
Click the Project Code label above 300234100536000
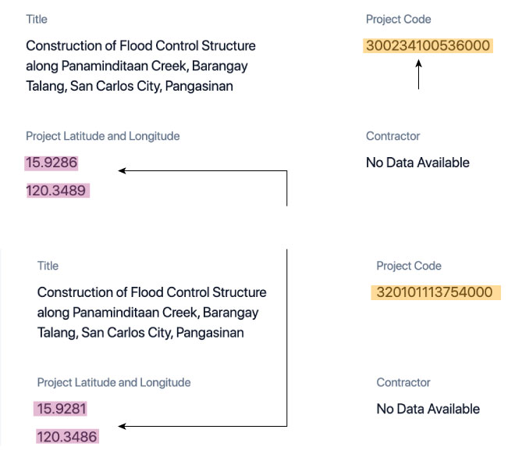pyautogui.click(x=398, y=19)
